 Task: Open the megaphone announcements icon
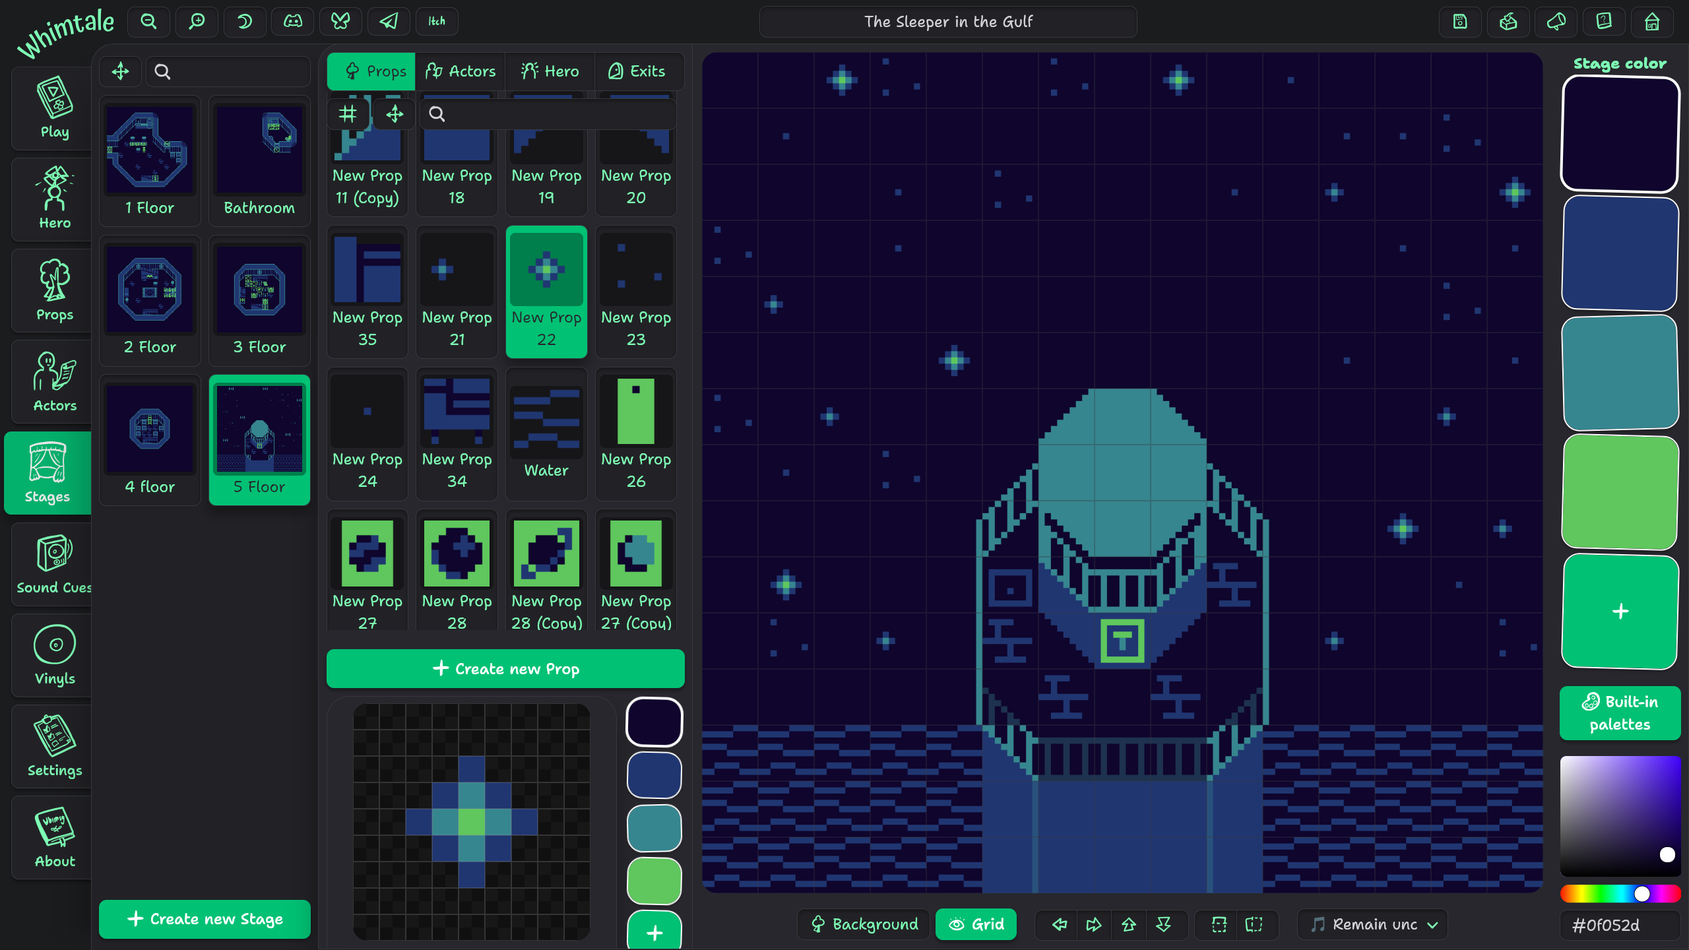coord(1556,21)
